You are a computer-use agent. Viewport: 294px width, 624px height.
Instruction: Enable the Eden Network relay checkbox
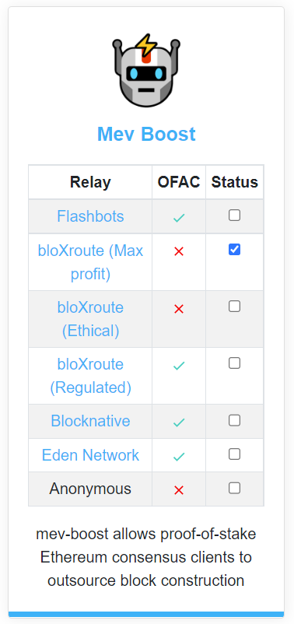click(x=234, y=454)
